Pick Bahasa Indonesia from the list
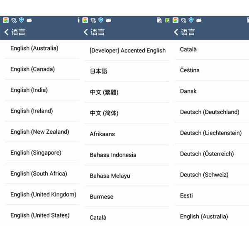Image resolution: width=249 pixels, height=249 pixels. pos(127,155)
